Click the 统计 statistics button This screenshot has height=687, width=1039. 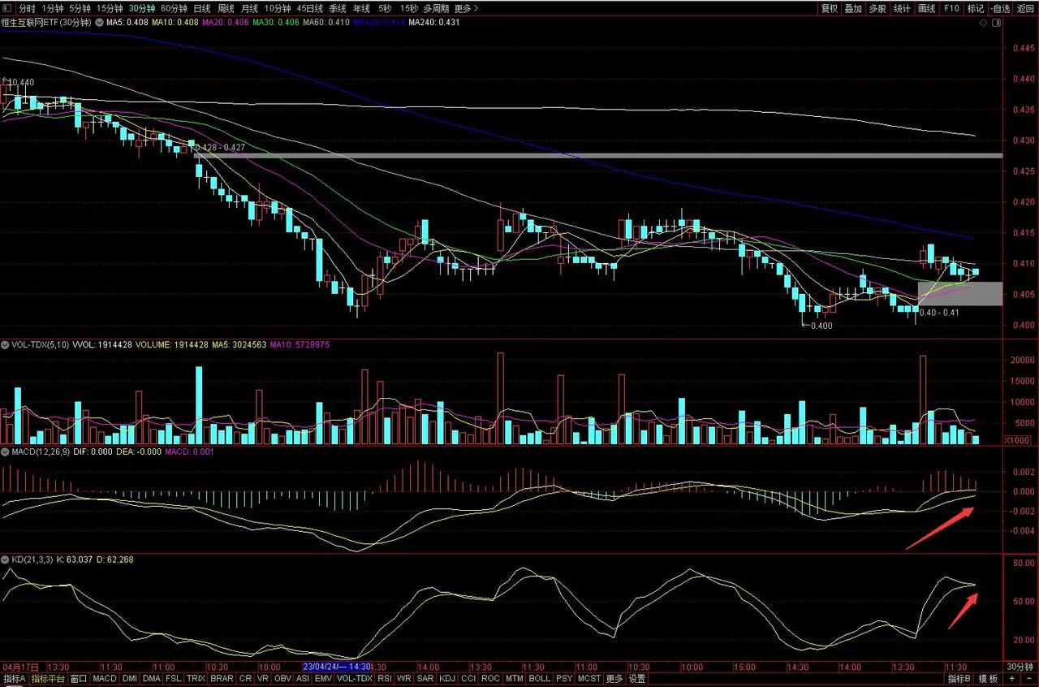click(x=902, y=8)
